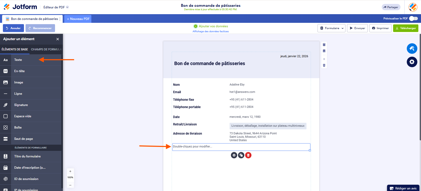The width and height of the screenshot is (421, 191).
Task: Select Bon de commande de pâtisseries tab
Action: click(32, 19)
